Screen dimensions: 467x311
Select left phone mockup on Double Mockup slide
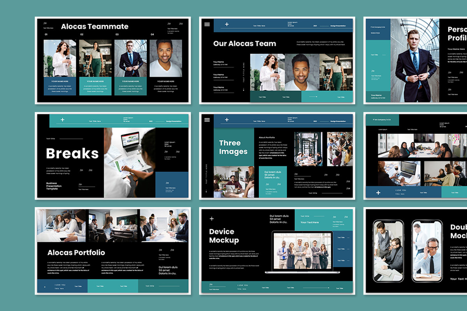(388, 251)
